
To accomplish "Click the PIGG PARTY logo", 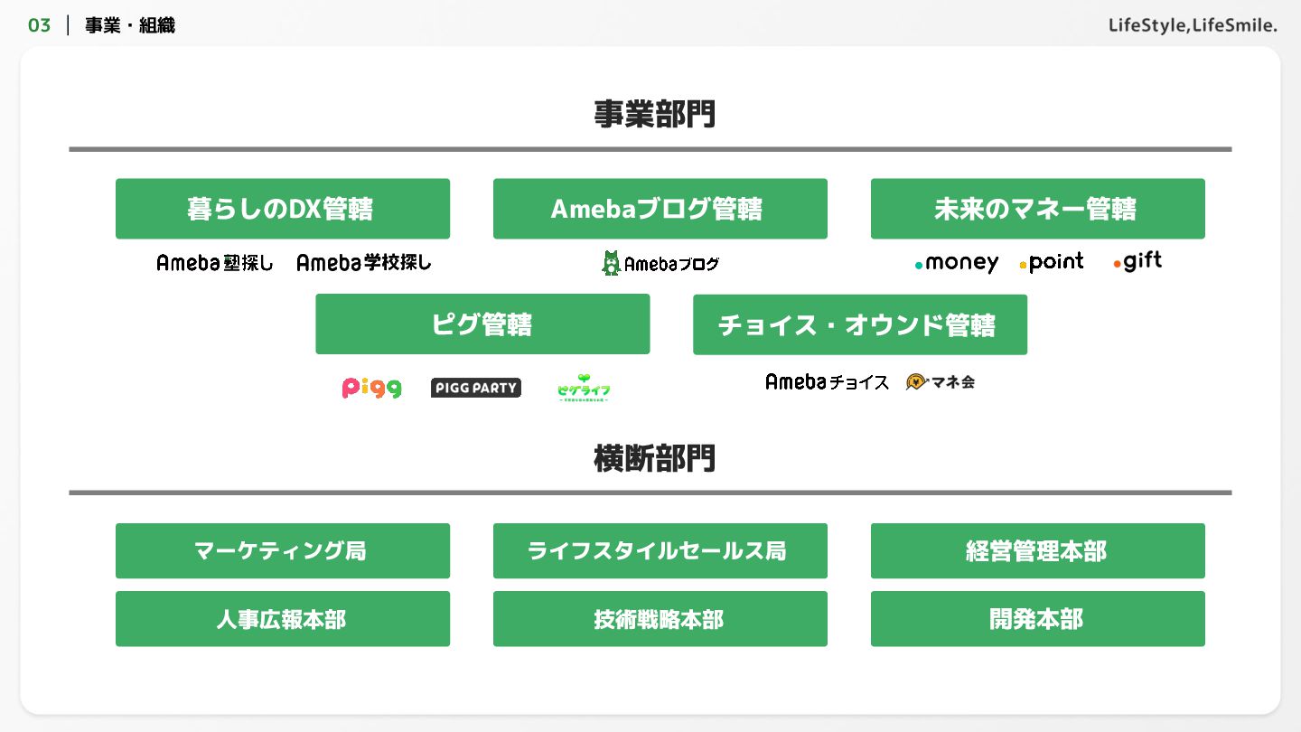I will tap(476, 388).
